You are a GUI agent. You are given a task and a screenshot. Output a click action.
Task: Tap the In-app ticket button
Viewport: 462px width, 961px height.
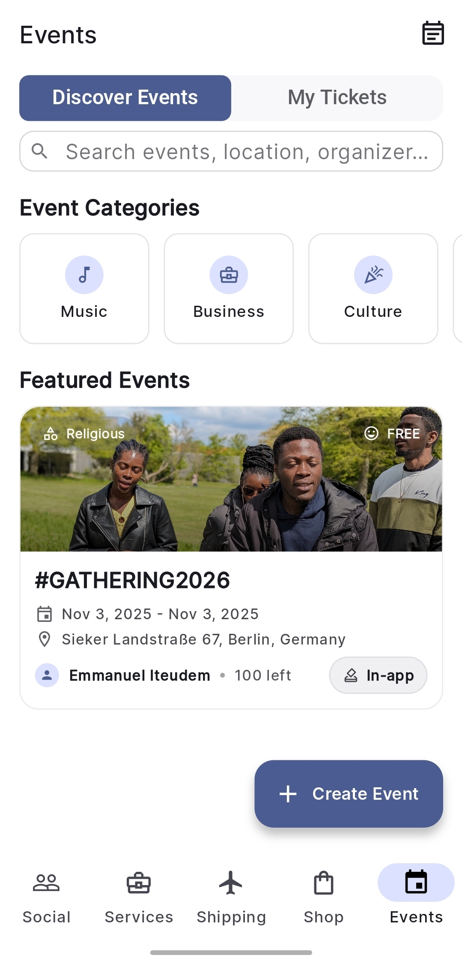click(x=378, y=675)
